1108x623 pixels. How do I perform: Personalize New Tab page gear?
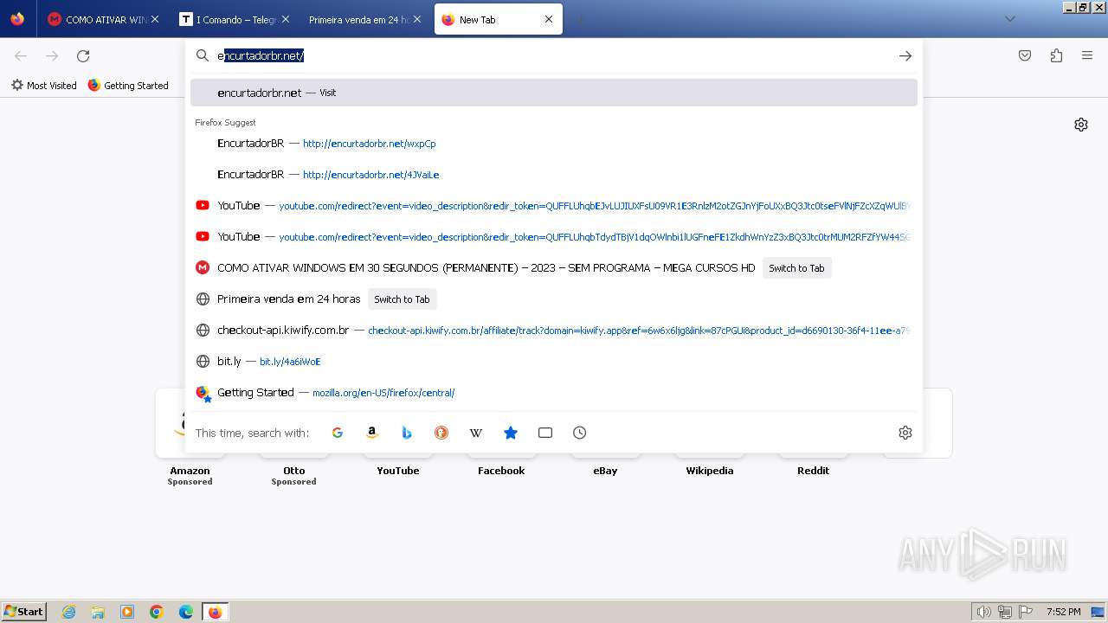tap(1081, 125)
